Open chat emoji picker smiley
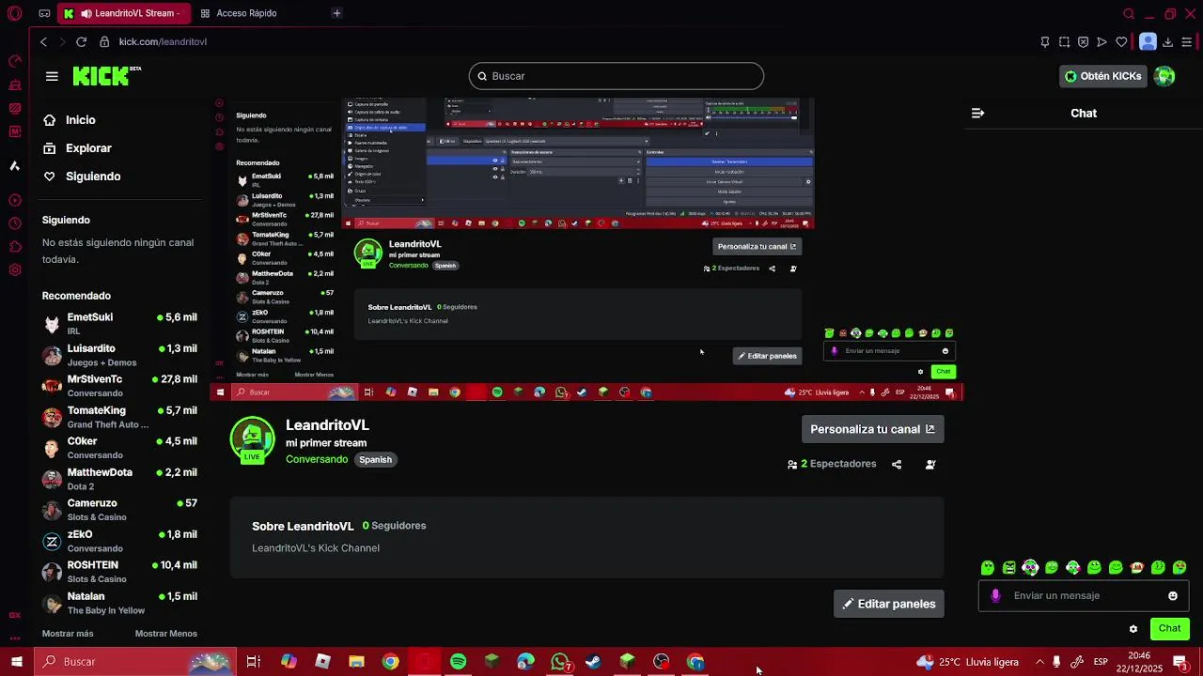Image resolution: width=1203 pixels, height=676 pixels. coord(1173,595)
